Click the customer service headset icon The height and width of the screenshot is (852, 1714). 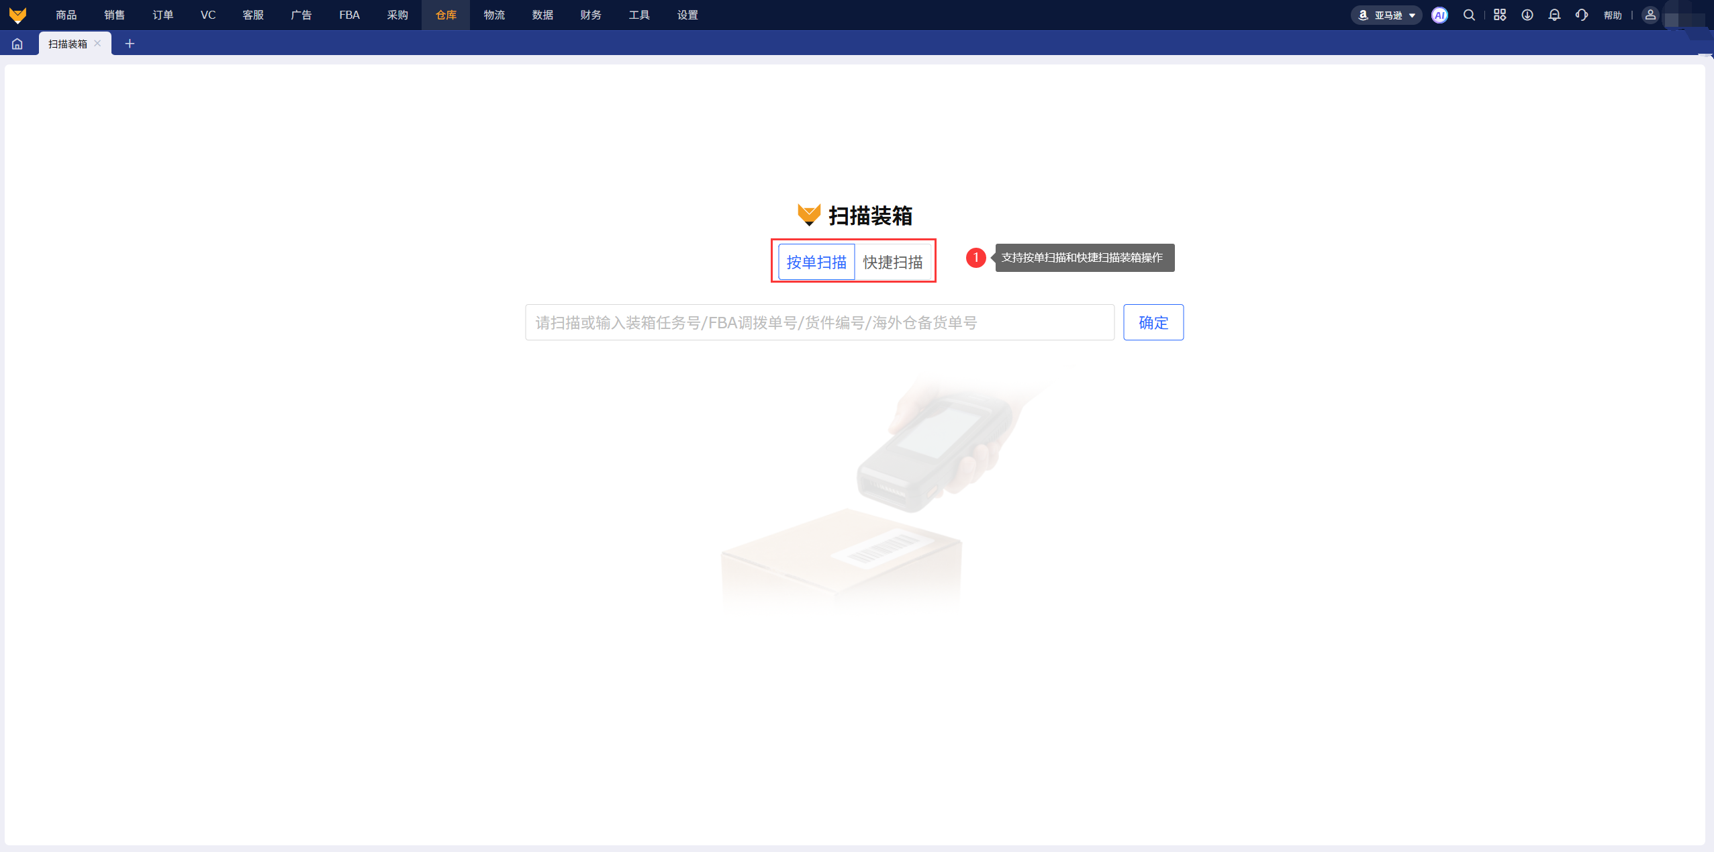coord(1582,15)
